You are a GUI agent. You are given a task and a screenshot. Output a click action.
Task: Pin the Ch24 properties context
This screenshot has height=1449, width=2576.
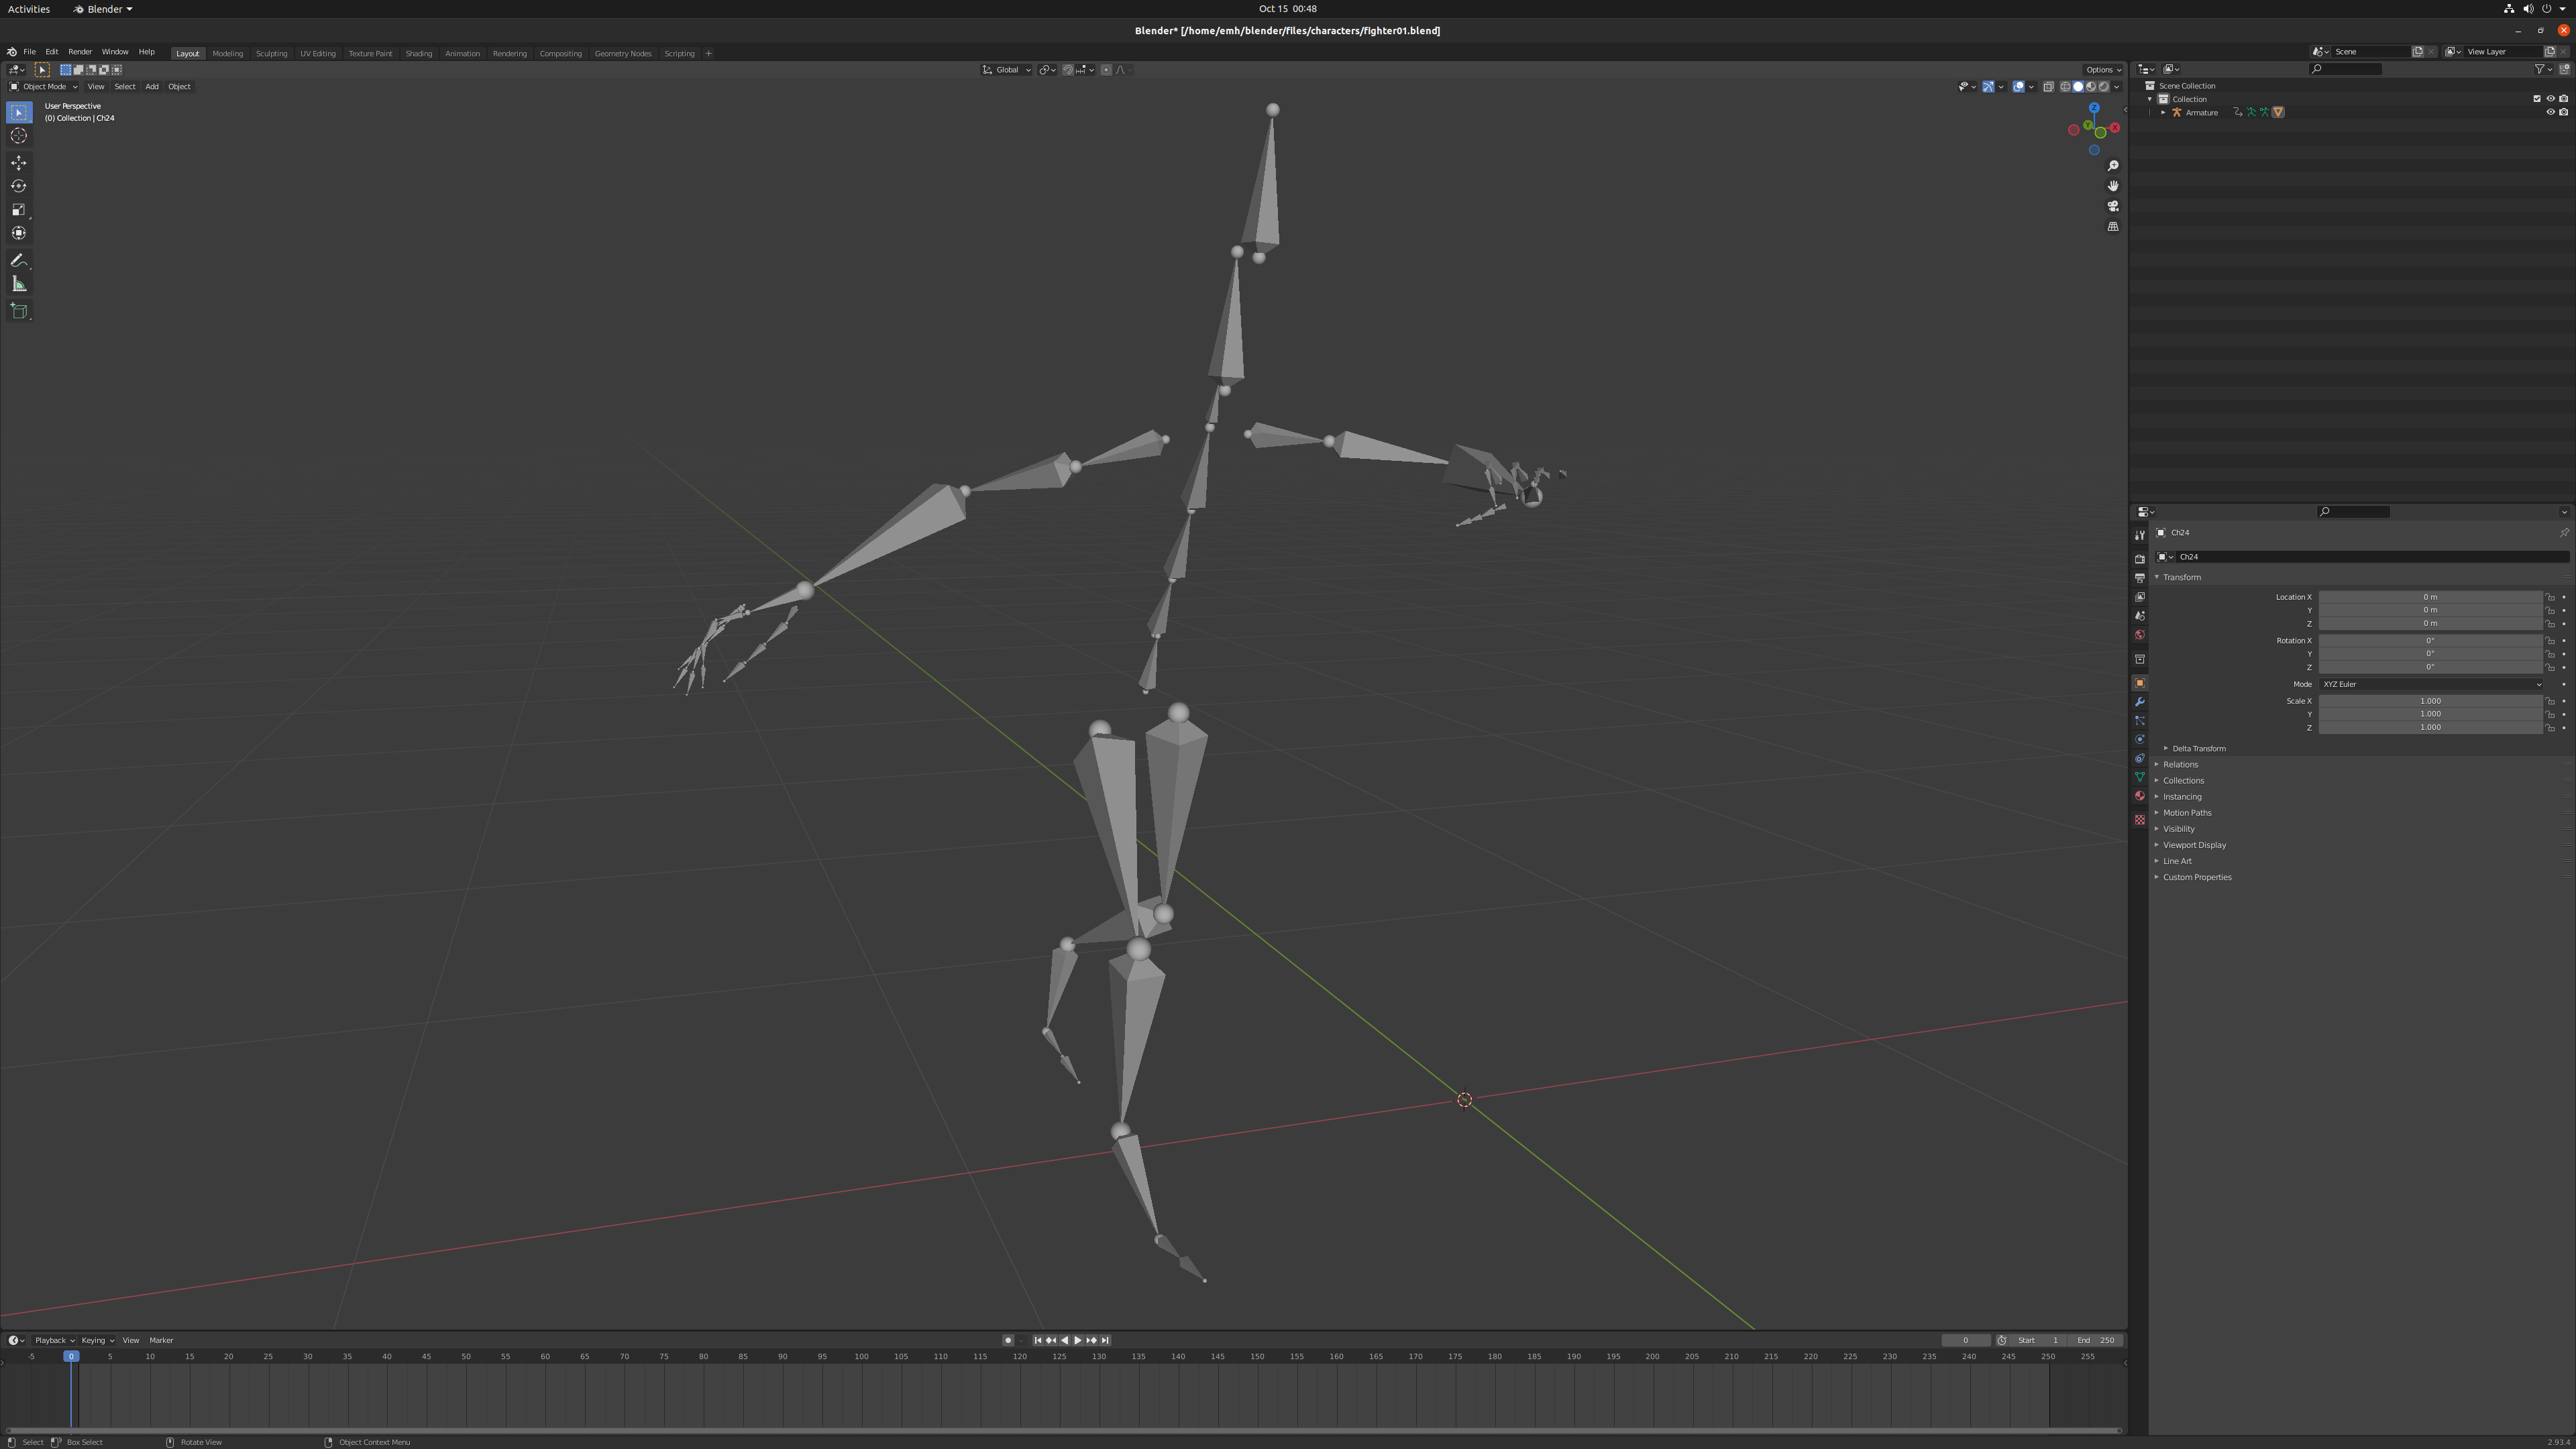[x=2564, y=533]
